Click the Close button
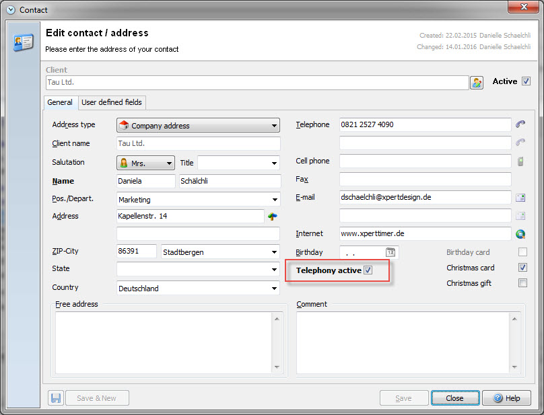The width and height of the screenshot is (544, 415). pyautogui.click(x=454, y=398)
